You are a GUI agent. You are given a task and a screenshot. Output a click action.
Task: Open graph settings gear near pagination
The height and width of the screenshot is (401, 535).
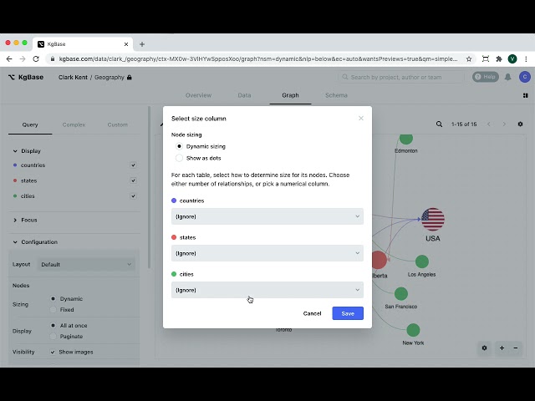pyautogui.click(x=520, y=124)
